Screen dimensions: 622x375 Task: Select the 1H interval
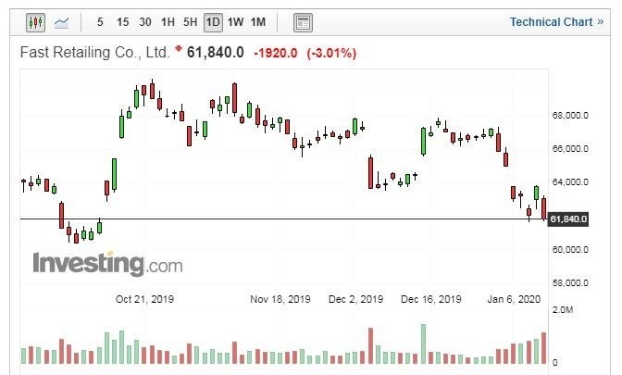coord(168,22)
